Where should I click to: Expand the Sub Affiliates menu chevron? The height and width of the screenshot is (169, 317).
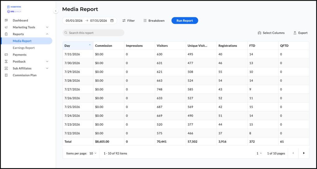point(47,68)
